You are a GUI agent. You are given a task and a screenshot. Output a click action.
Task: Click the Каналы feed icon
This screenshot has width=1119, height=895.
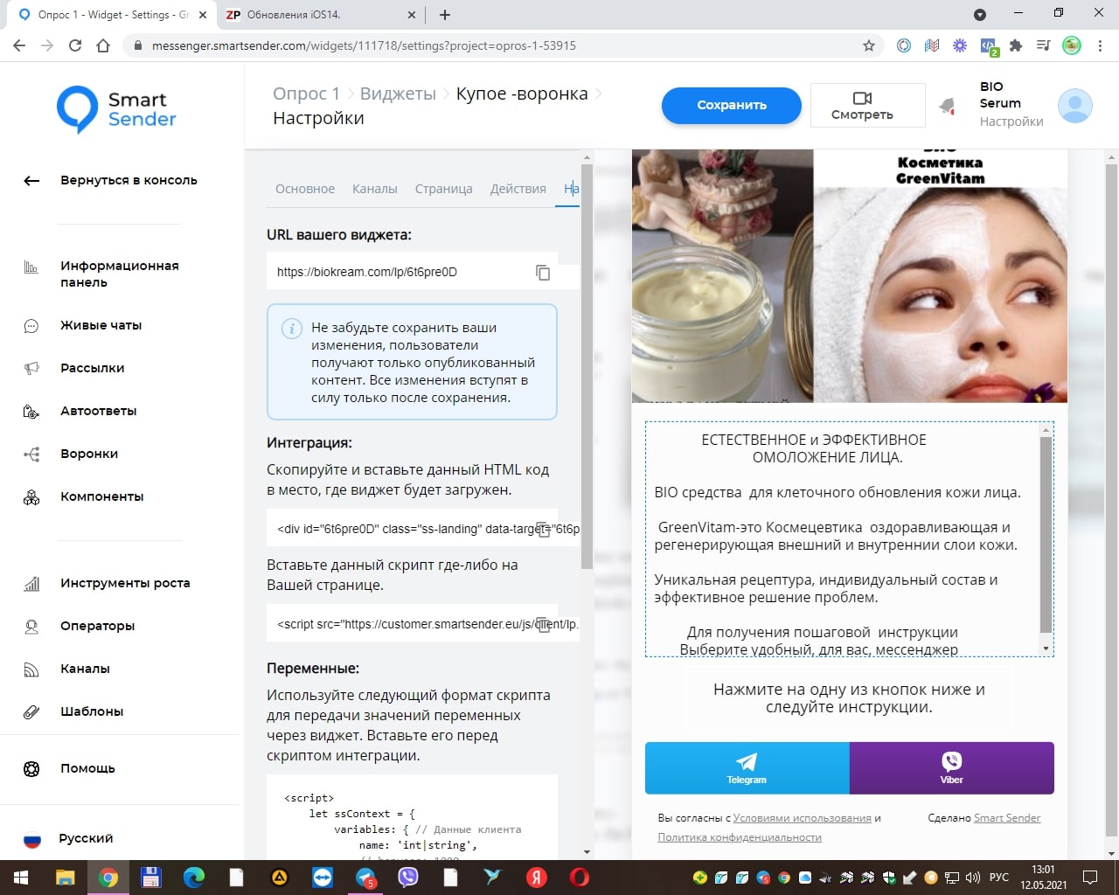pyautogui.click(x=31, y=670)
